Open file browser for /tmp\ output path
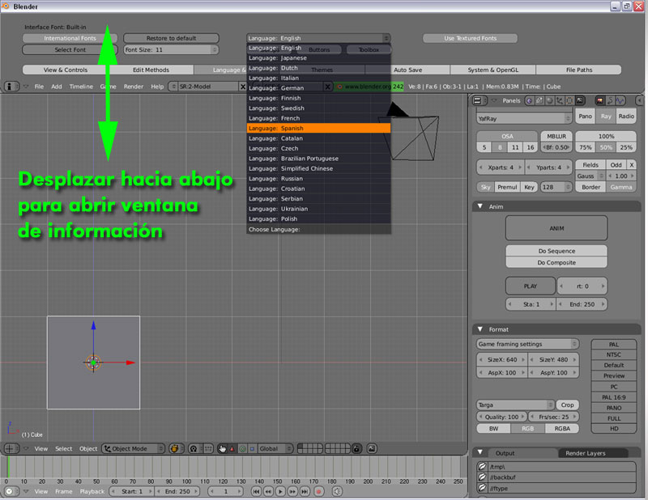648x500 pixels. tap(482, 467)
